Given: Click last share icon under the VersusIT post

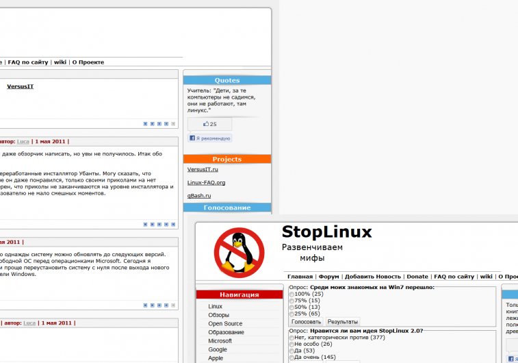Looking at the screenshot, I should (173, 124).
